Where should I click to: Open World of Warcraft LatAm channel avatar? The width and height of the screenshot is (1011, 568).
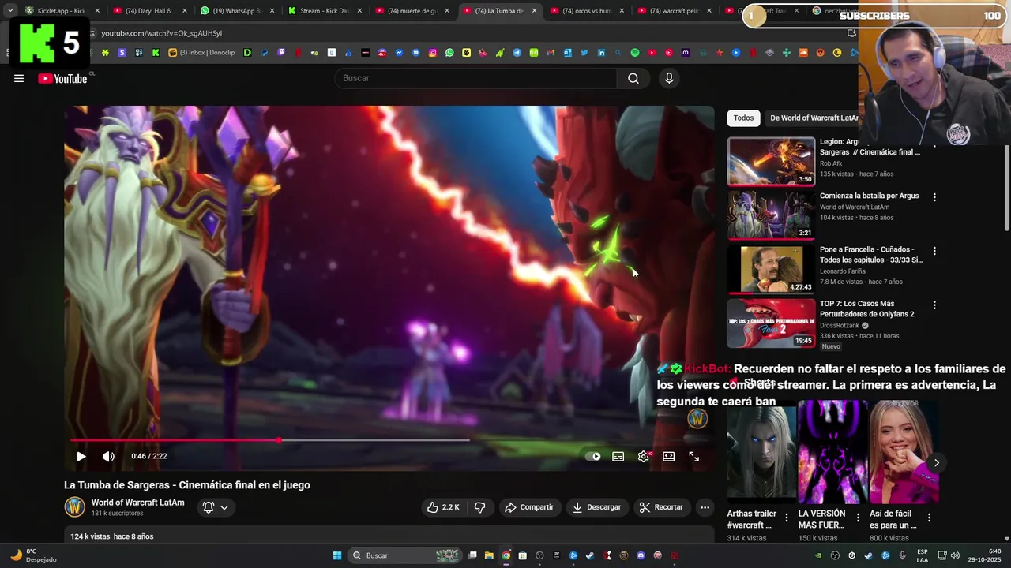75,506
